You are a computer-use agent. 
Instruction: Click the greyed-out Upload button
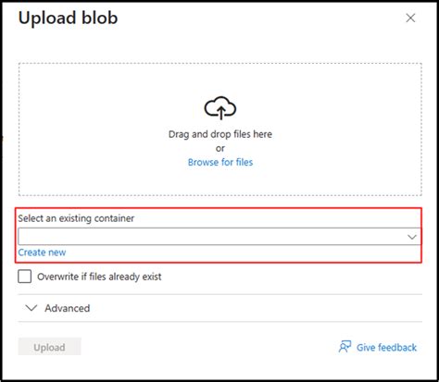(x=49, y=347)
